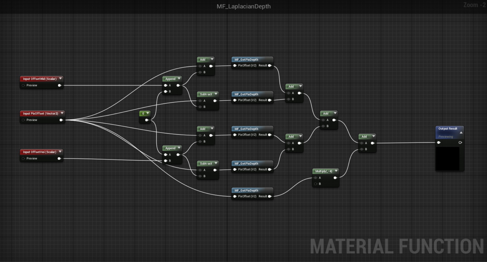487x262 pixels.
Task: Expand arrow on the Add node wired to Output Result
Action: [374, 136]
